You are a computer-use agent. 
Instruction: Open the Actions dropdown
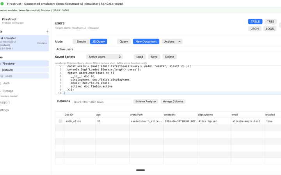[172, 42]
